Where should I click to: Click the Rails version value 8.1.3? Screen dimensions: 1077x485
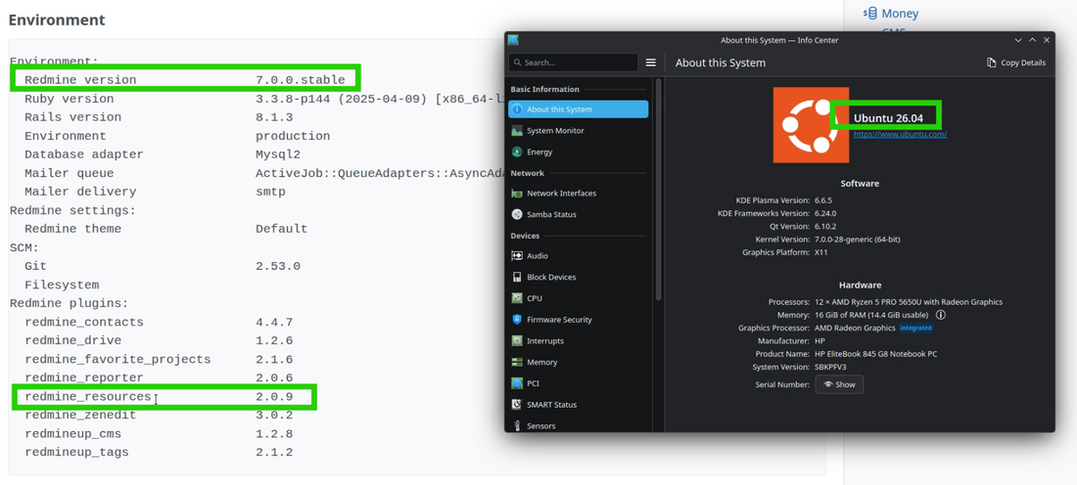(274, 117)
